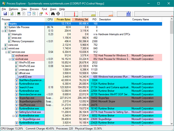This screenshot has height=131, width=174.
Task: Open the View menu
Action: (x=24, y=9)
